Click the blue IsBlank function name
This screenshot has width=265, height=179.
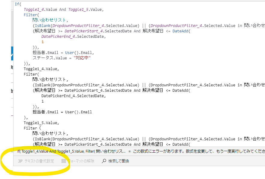pos(43,26)
